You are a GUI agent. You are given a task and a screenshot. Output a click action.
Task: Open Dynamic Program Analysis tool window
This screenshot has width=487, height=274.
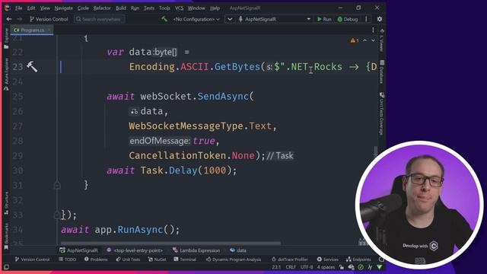(234, 259)
